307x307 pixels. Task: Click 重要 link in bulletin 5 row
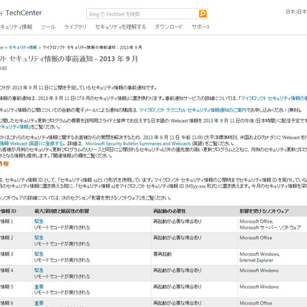click(x=39, y=287)
